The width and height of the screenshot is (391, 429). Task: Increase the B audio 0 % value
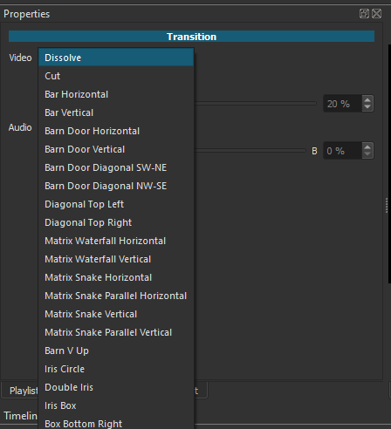[367, 147]
